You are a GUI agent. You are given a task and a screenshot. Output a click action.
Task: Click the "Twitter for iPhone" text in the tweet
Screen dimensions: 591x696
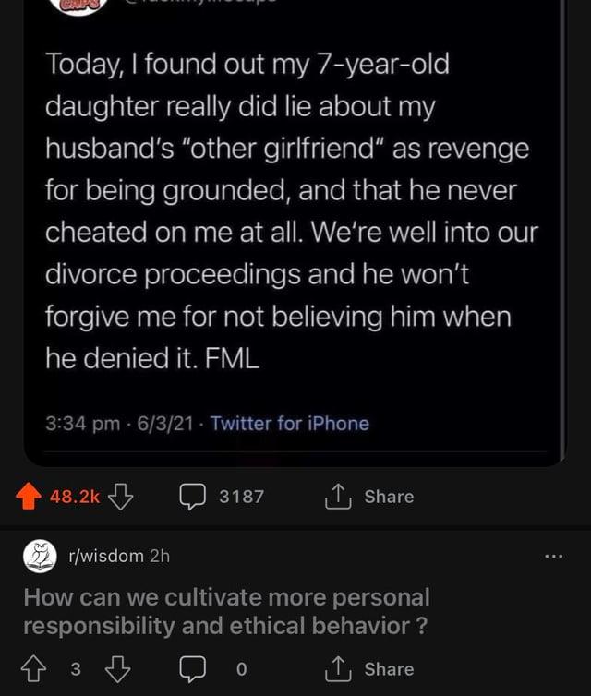point(289,424)
